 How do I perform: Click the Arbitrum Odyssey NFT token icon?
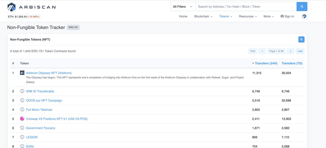click(22, 73)
